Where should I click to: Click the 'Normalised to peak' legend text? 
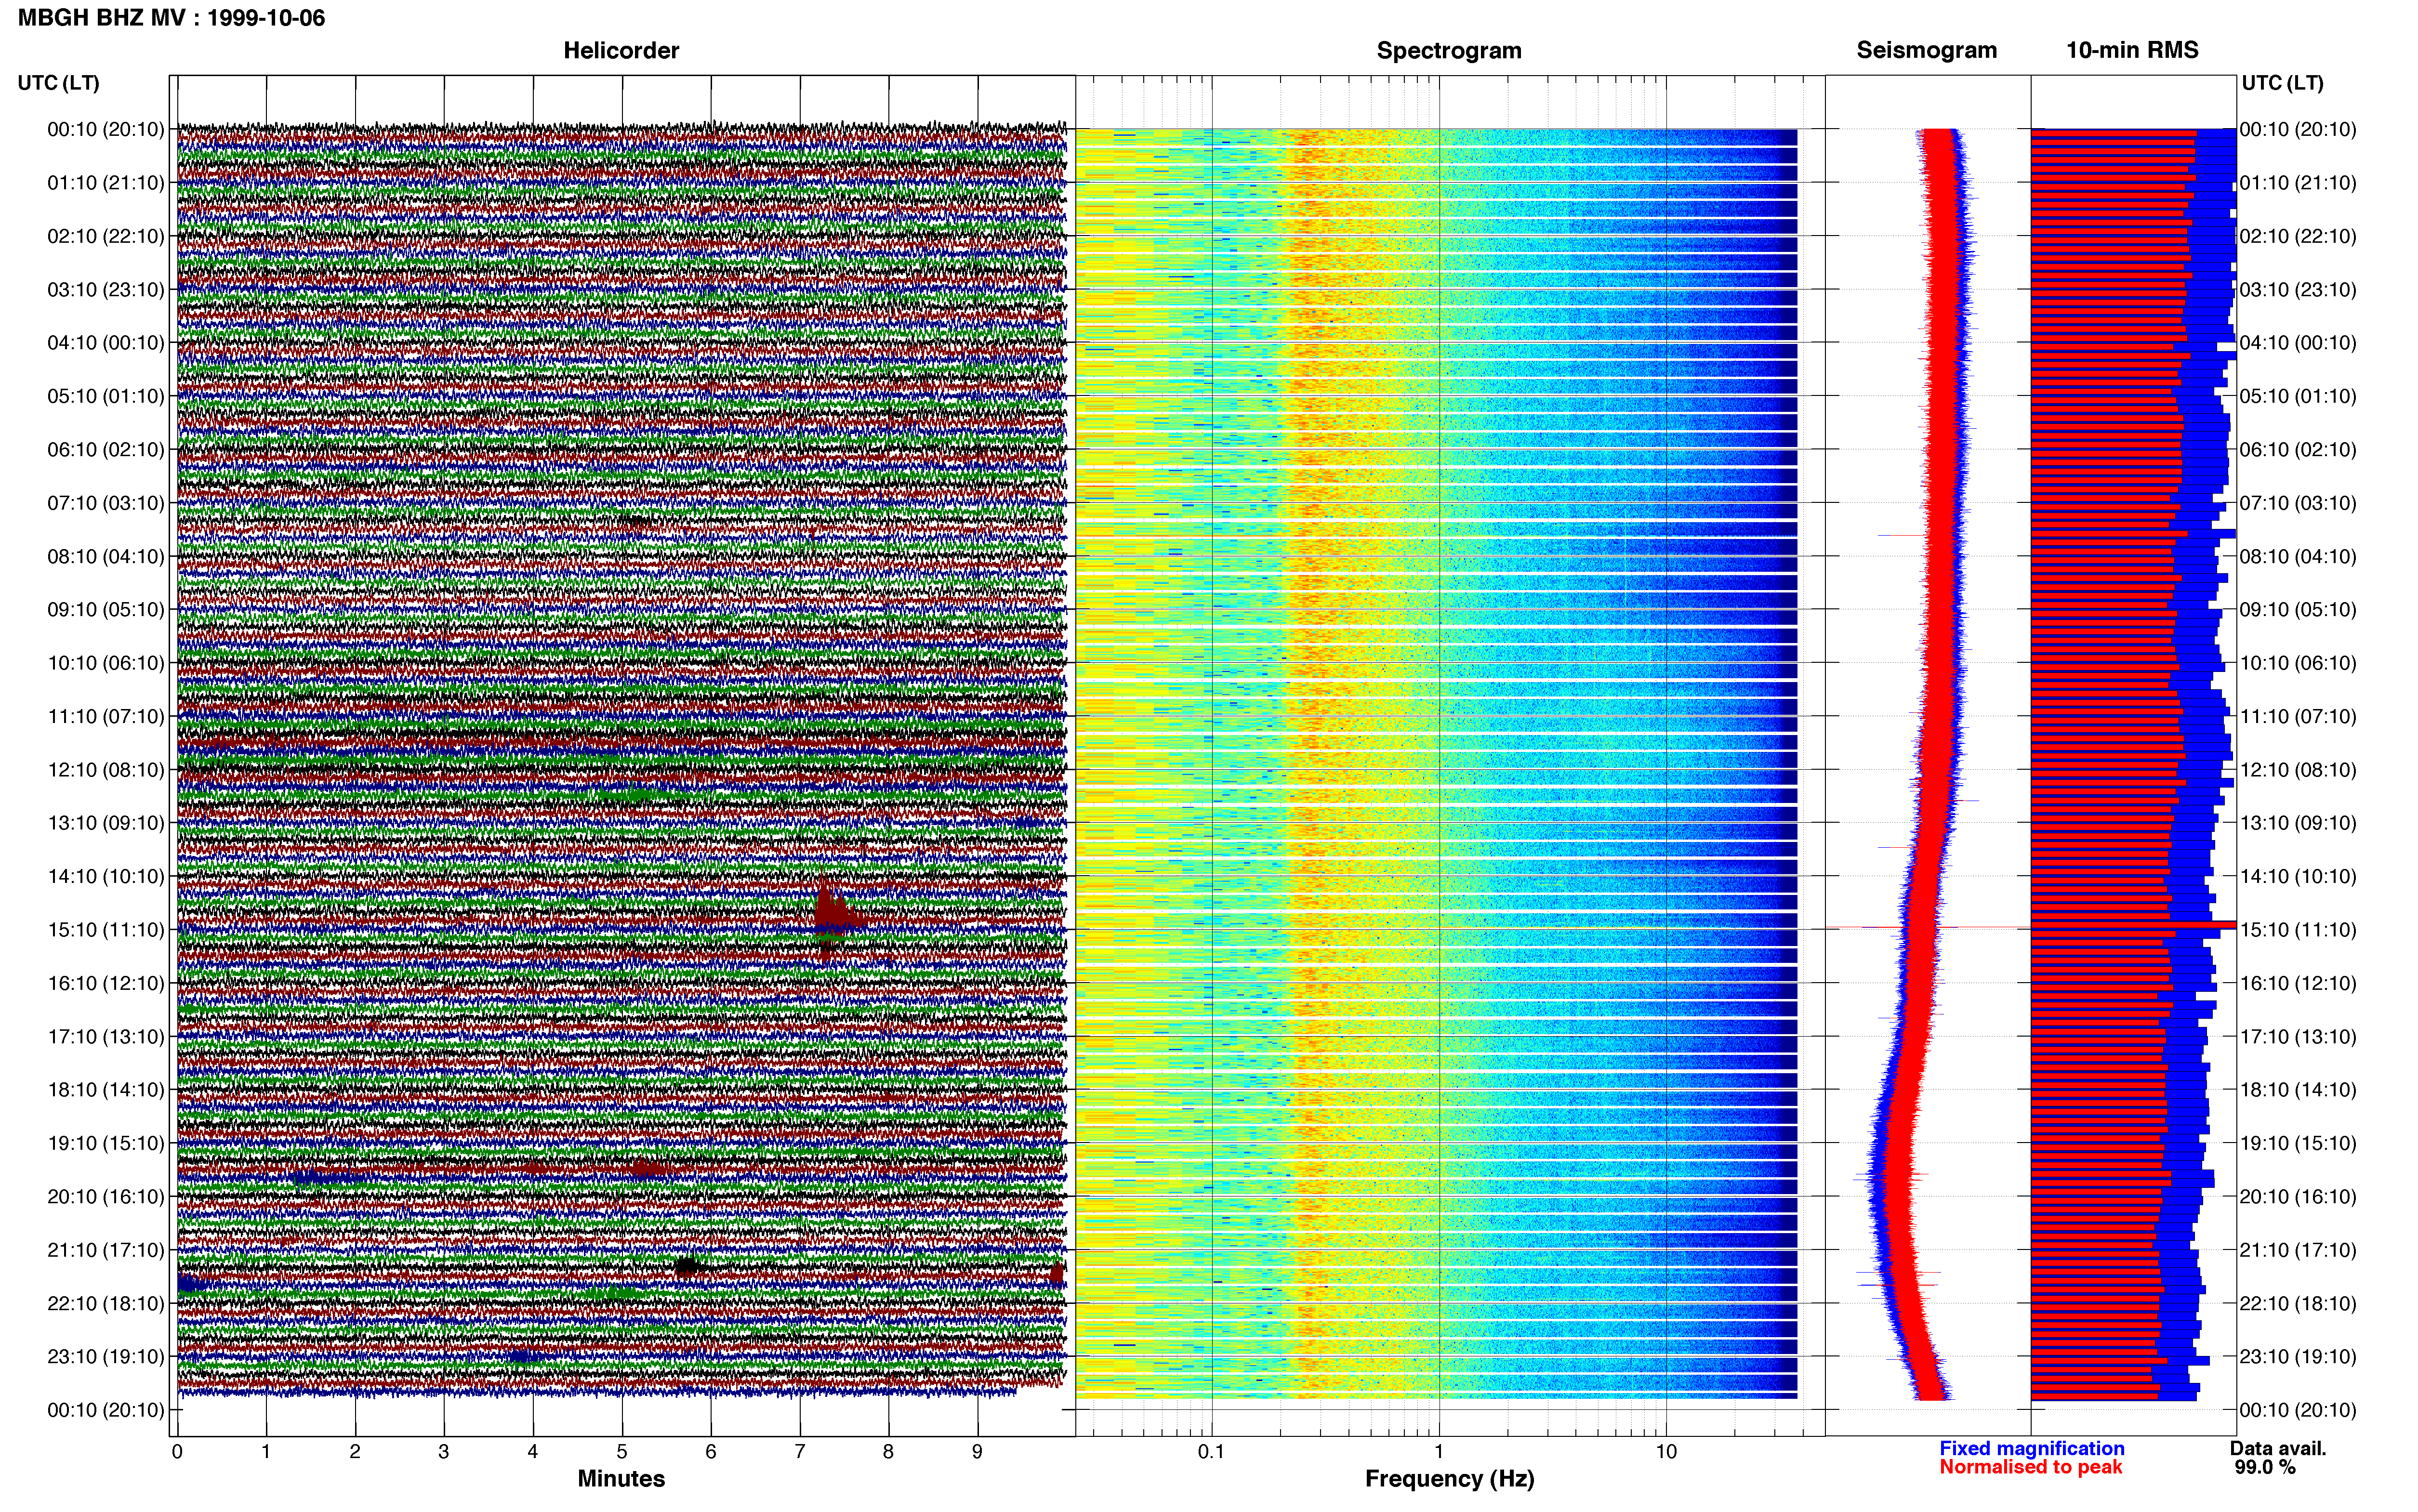[x=2030, y=1467]
